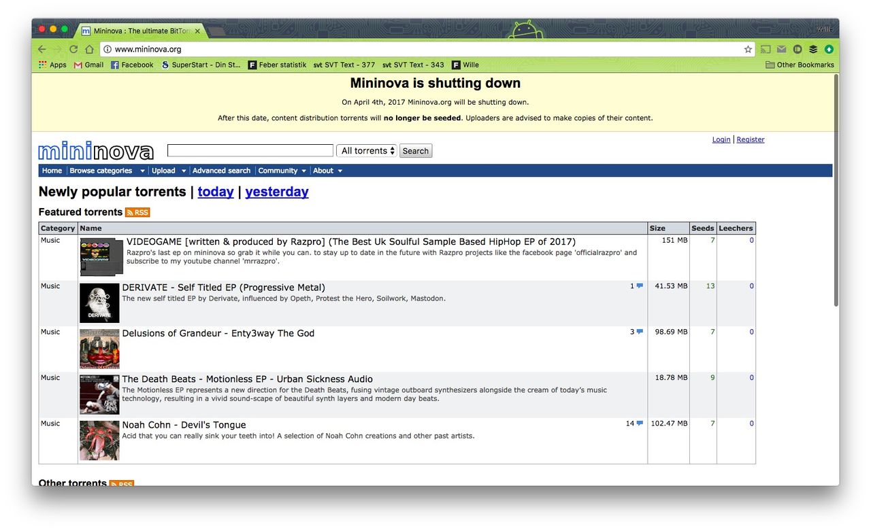Image resolution: width=871 pixels, height=531 pixels.
Task: Expand the Upload menu arrow
Action: (x=182, y=171)
